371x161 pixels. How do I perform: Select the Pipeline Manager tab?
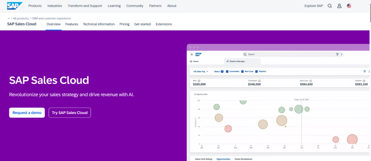point(242,61)
